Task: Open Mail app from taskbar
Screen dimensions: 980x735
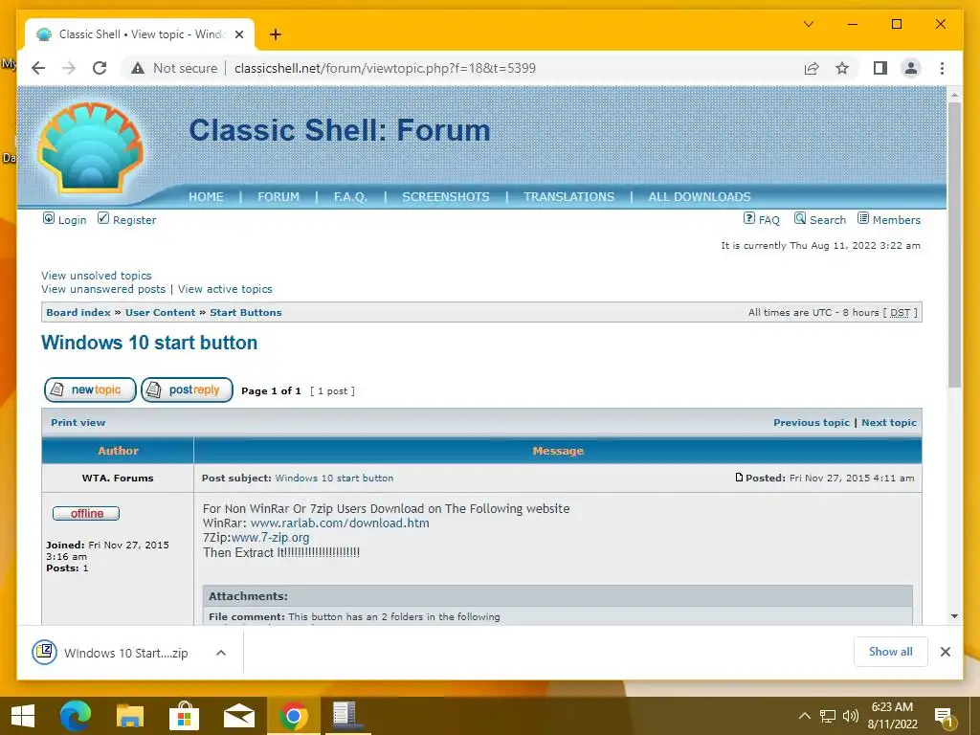Action: [x=238, y=716]
